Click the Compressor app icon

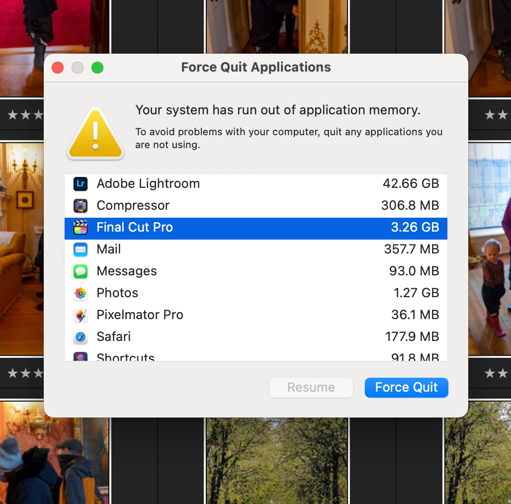click(80, 206)
